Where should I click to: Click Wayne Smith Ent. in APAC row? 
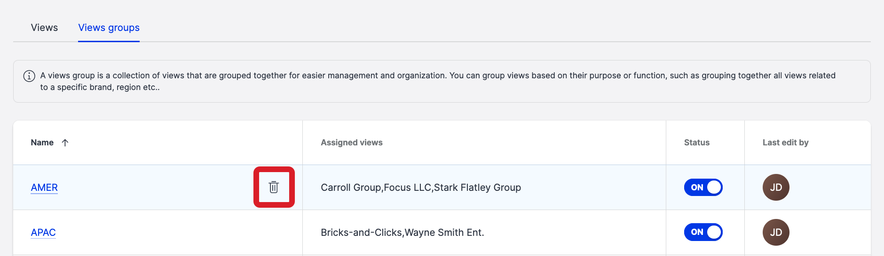pyautogui.click(x=444, y=233)
